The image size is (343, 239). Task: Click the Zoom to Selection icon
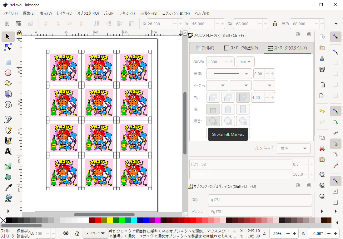322,174
